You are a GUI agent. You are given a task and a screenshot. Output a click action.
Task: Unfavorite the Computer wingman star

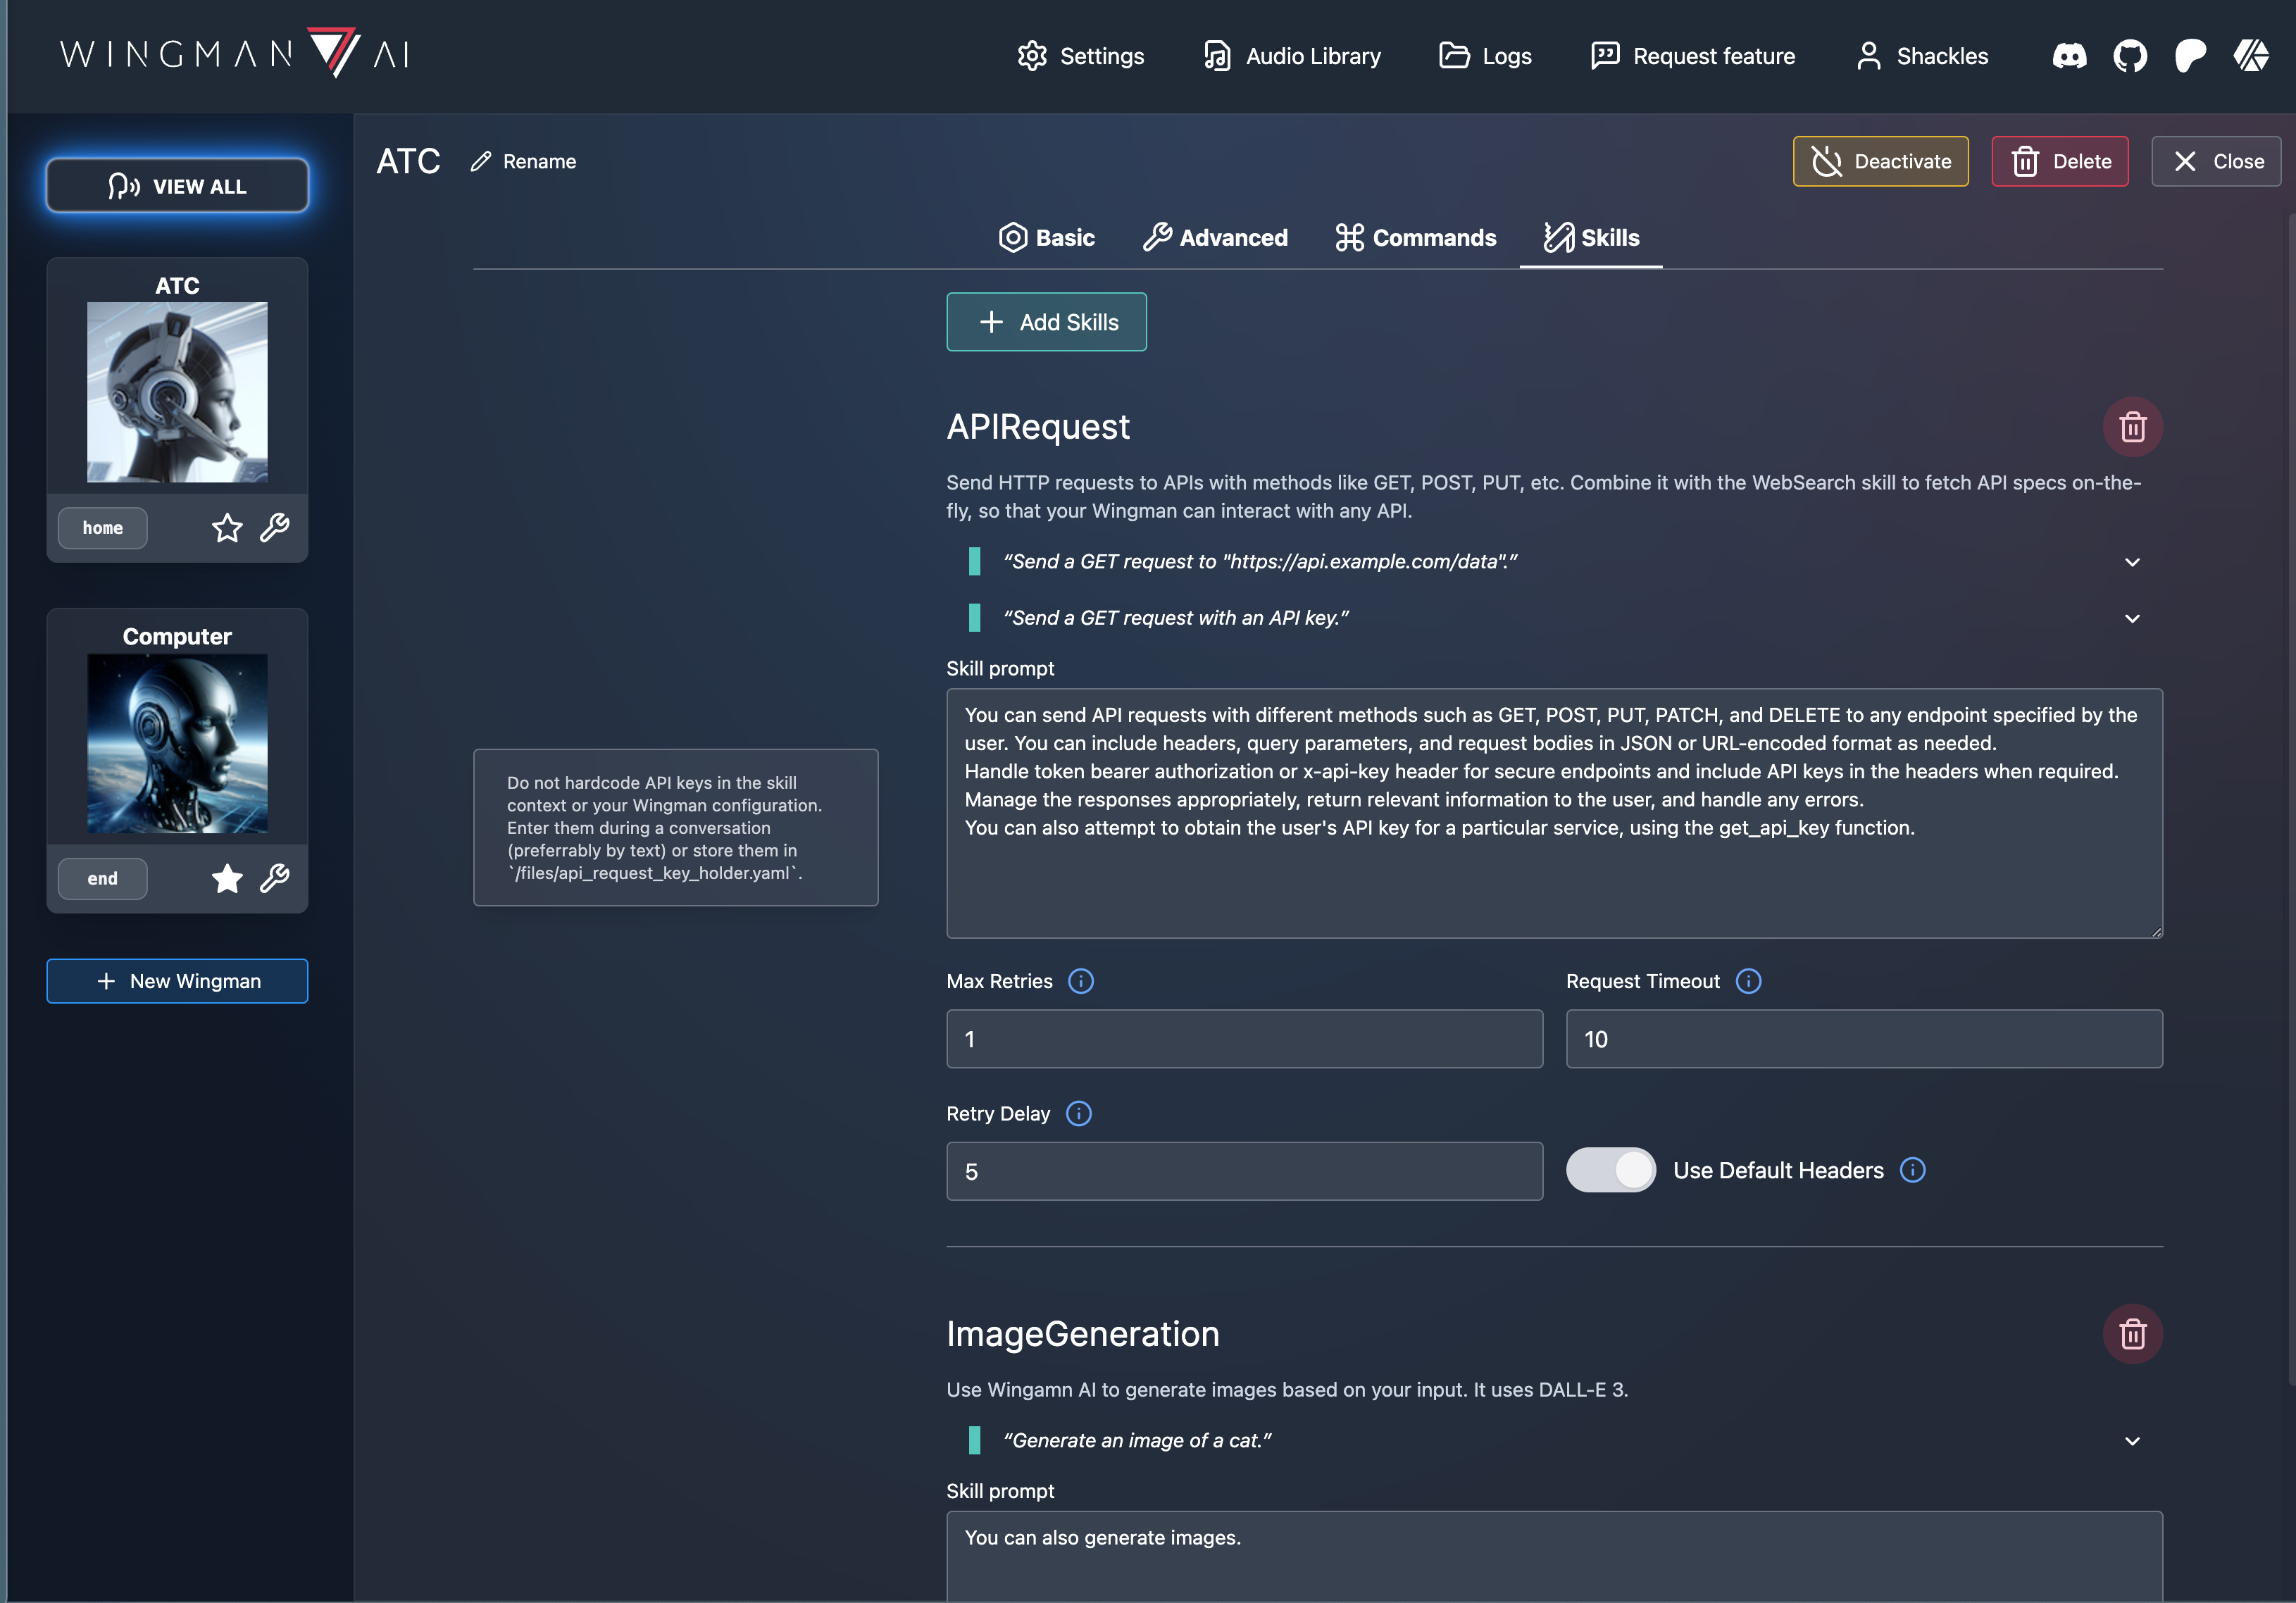[227, 878]
